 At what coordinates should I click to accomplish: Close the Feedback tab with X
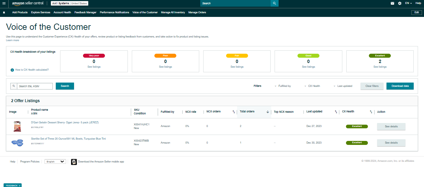pyautogui.click(x=20, y=185)
